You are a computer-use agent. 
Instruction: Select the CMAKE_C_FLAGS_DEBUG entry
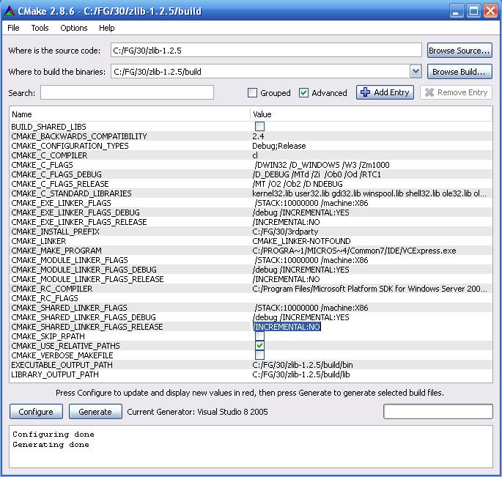tap(56, 174)
